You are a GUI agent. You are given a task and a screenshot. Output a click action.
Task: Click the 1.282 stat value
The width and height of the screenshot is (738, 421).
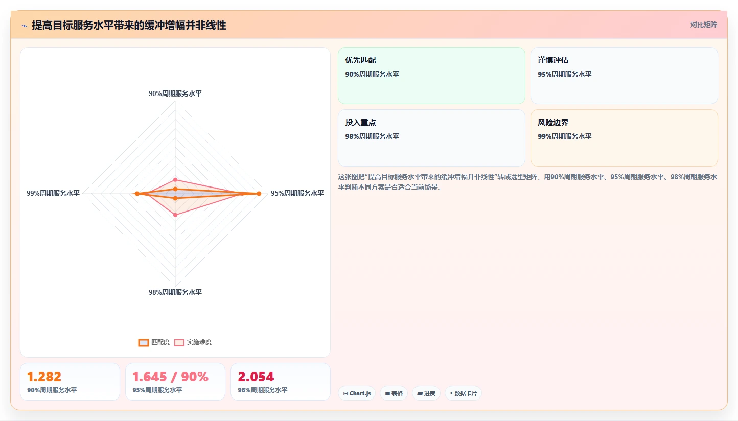[44, 377]
